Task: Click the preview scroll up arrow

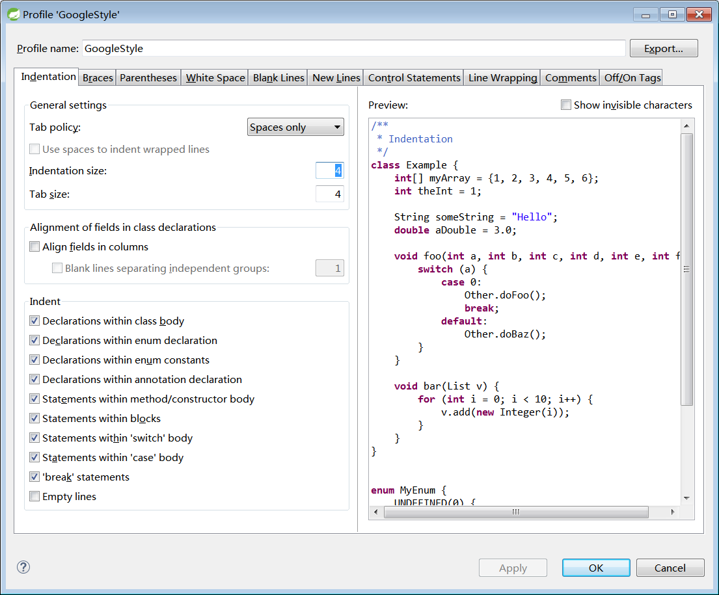Action: point(686,126)
